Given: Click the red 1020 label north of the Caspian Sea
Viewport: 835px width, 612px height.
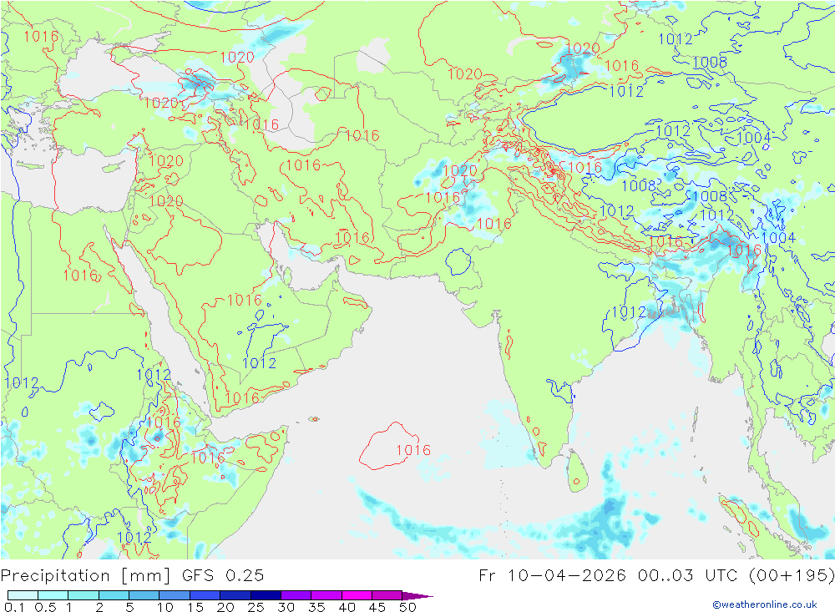Looking at the screenshot, I should pyautogui.click(x=237, y=57).
